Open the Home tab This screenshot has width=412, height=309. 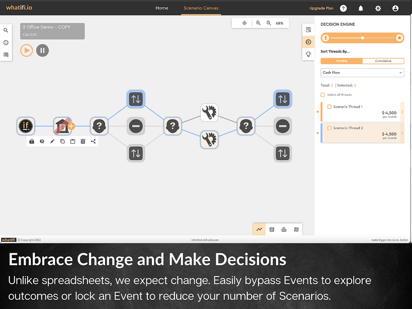[162, 8]
